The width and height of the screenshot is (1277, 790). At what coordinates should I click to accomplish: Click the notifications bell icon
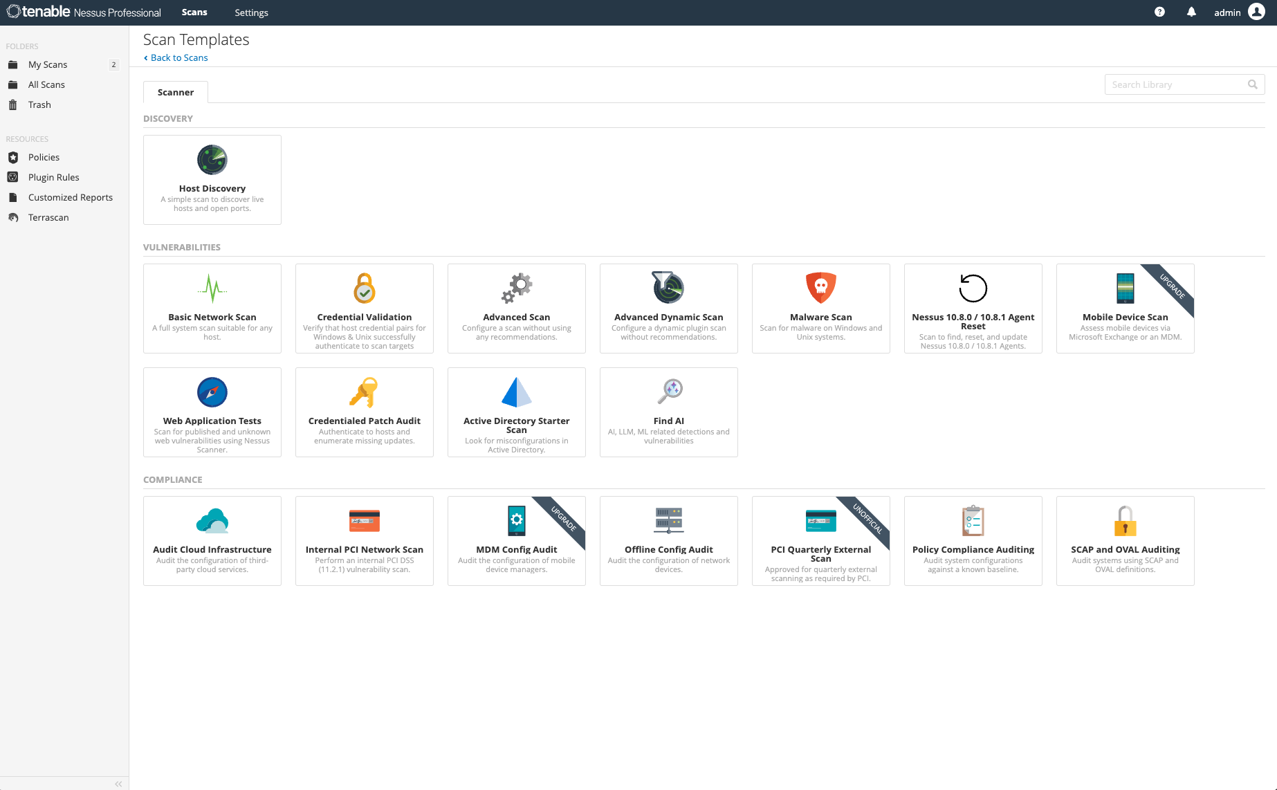point(1191,12)
